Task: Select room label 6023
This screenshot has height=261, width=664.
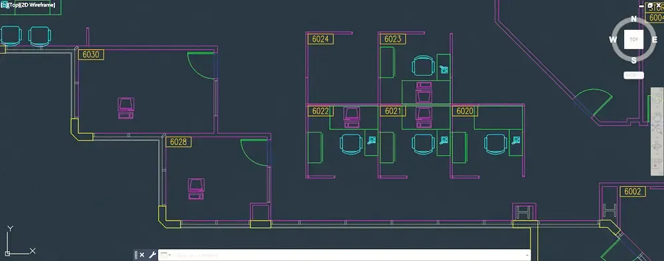Action: click(x=392, y=39)
